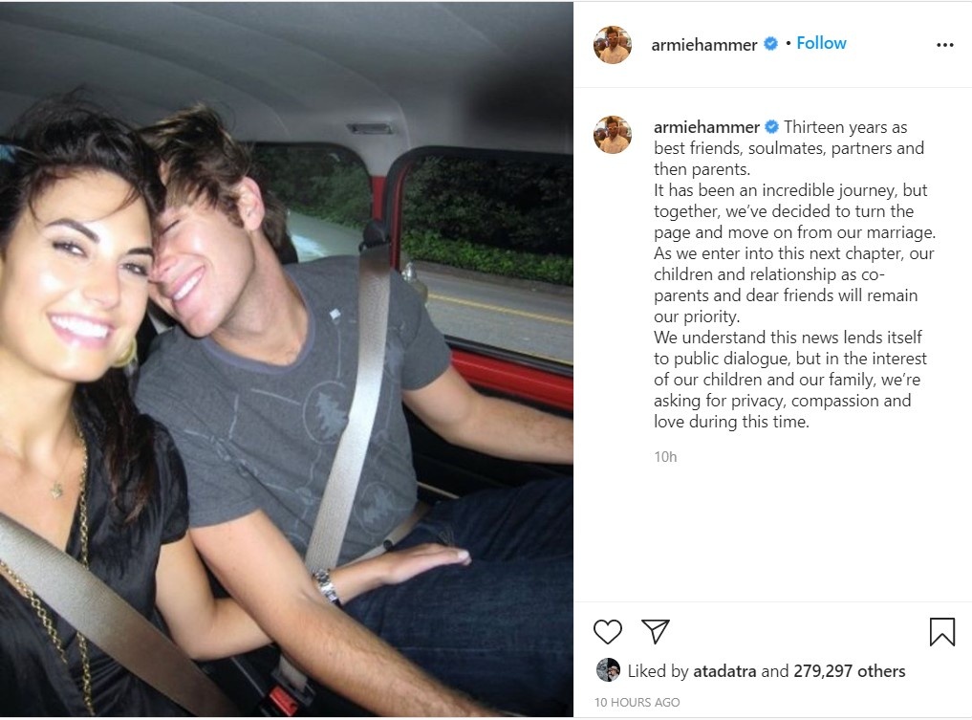
Task: Click the verified badge beside the header username
Action: [x=770, y=43]
